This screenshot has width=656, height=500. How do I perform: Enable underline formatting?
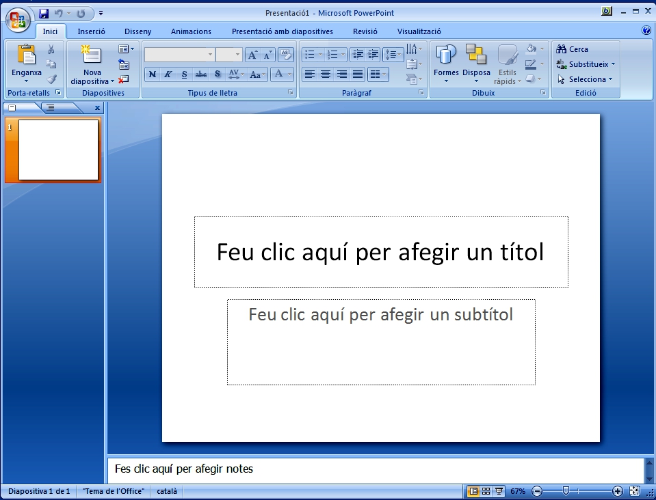[184, 74]
